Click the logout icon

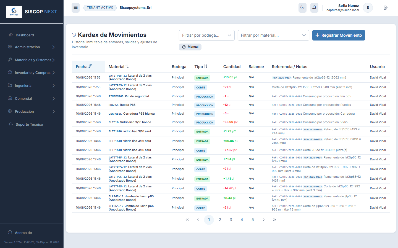pyautogui.click(x=386, y=8)
